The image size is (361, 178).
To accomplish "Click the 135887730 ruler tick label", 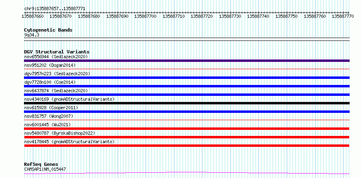I will 230,16.
